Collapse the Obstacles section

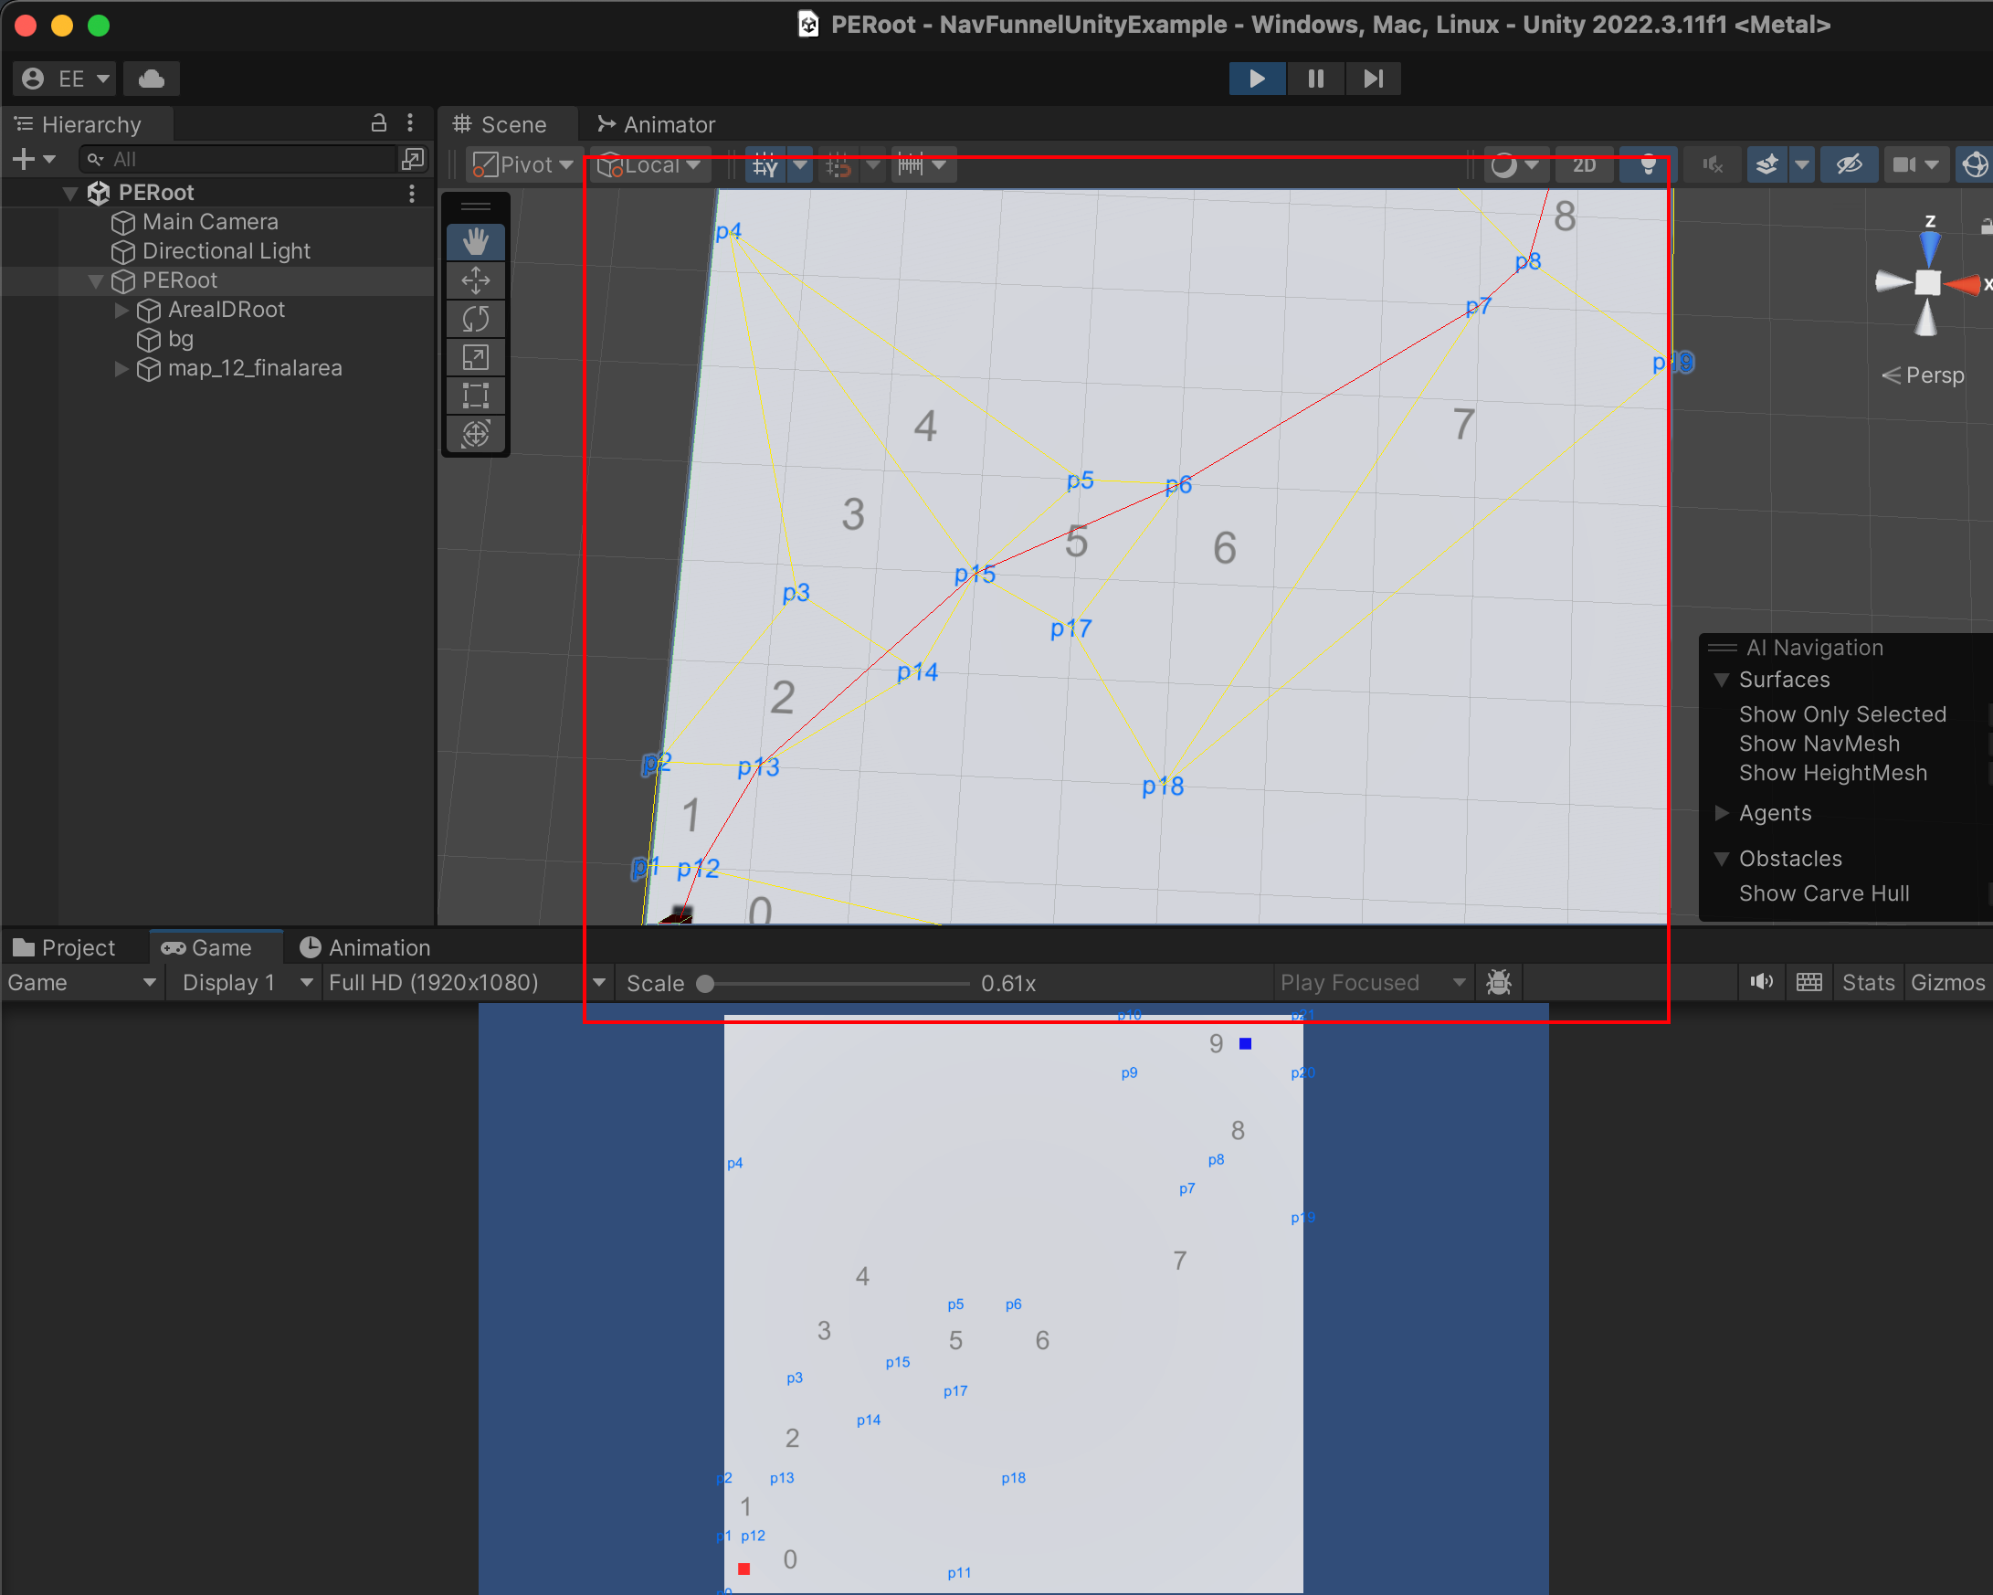pyautogui.click(x=1722, y=859)
